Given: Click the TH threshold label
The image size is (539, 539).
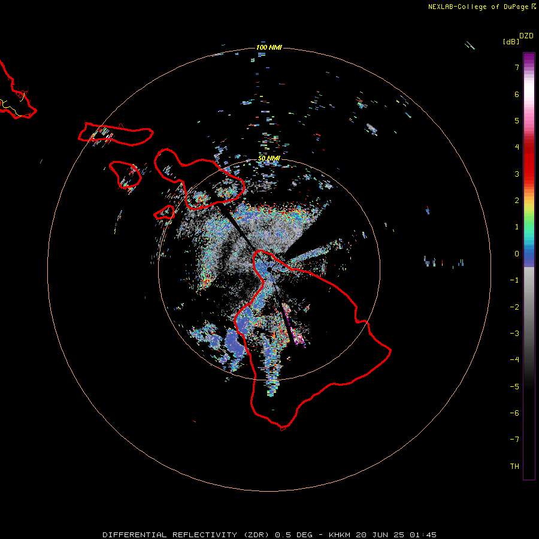Looking at the screenshot, I should point(514,467).
